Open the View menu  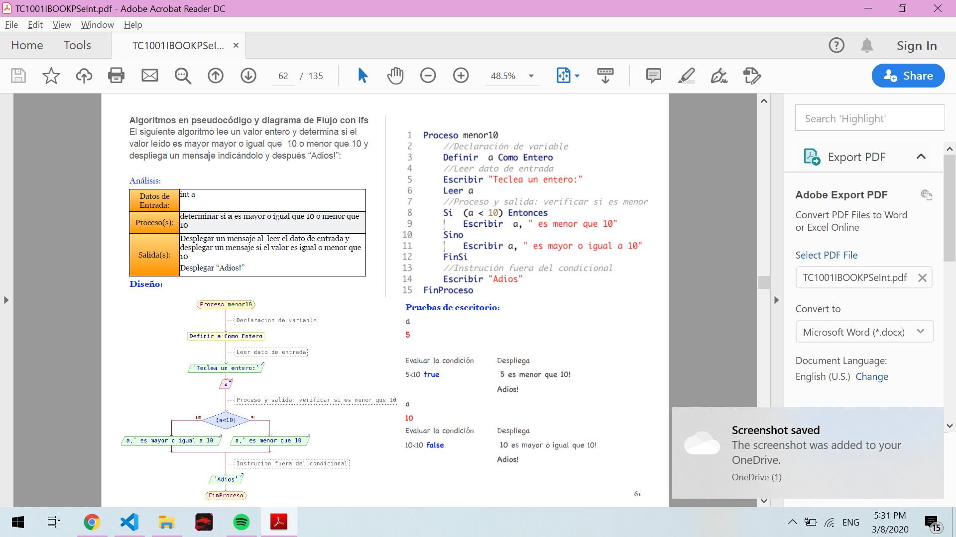(61, 25)
